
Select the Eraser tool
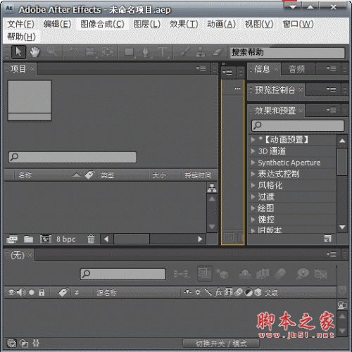218,52
